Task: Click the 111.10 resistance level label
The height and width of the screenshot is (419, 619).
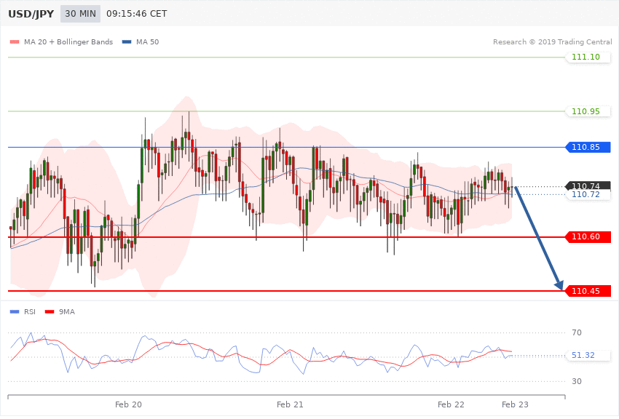Action: click(588, 57)
